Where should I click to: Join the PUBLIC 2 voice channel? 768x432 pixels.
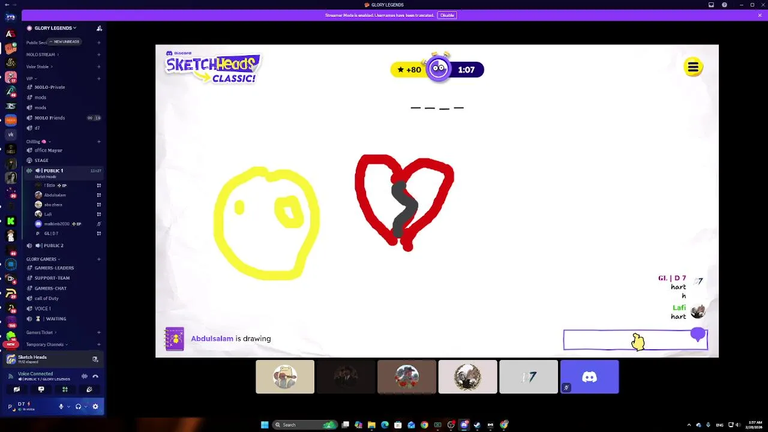tap(64, 245)
